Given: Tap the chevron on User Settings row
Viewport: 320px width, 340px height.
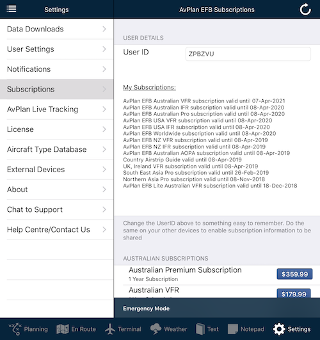Looking at the screenshot, I should [104, 49].
